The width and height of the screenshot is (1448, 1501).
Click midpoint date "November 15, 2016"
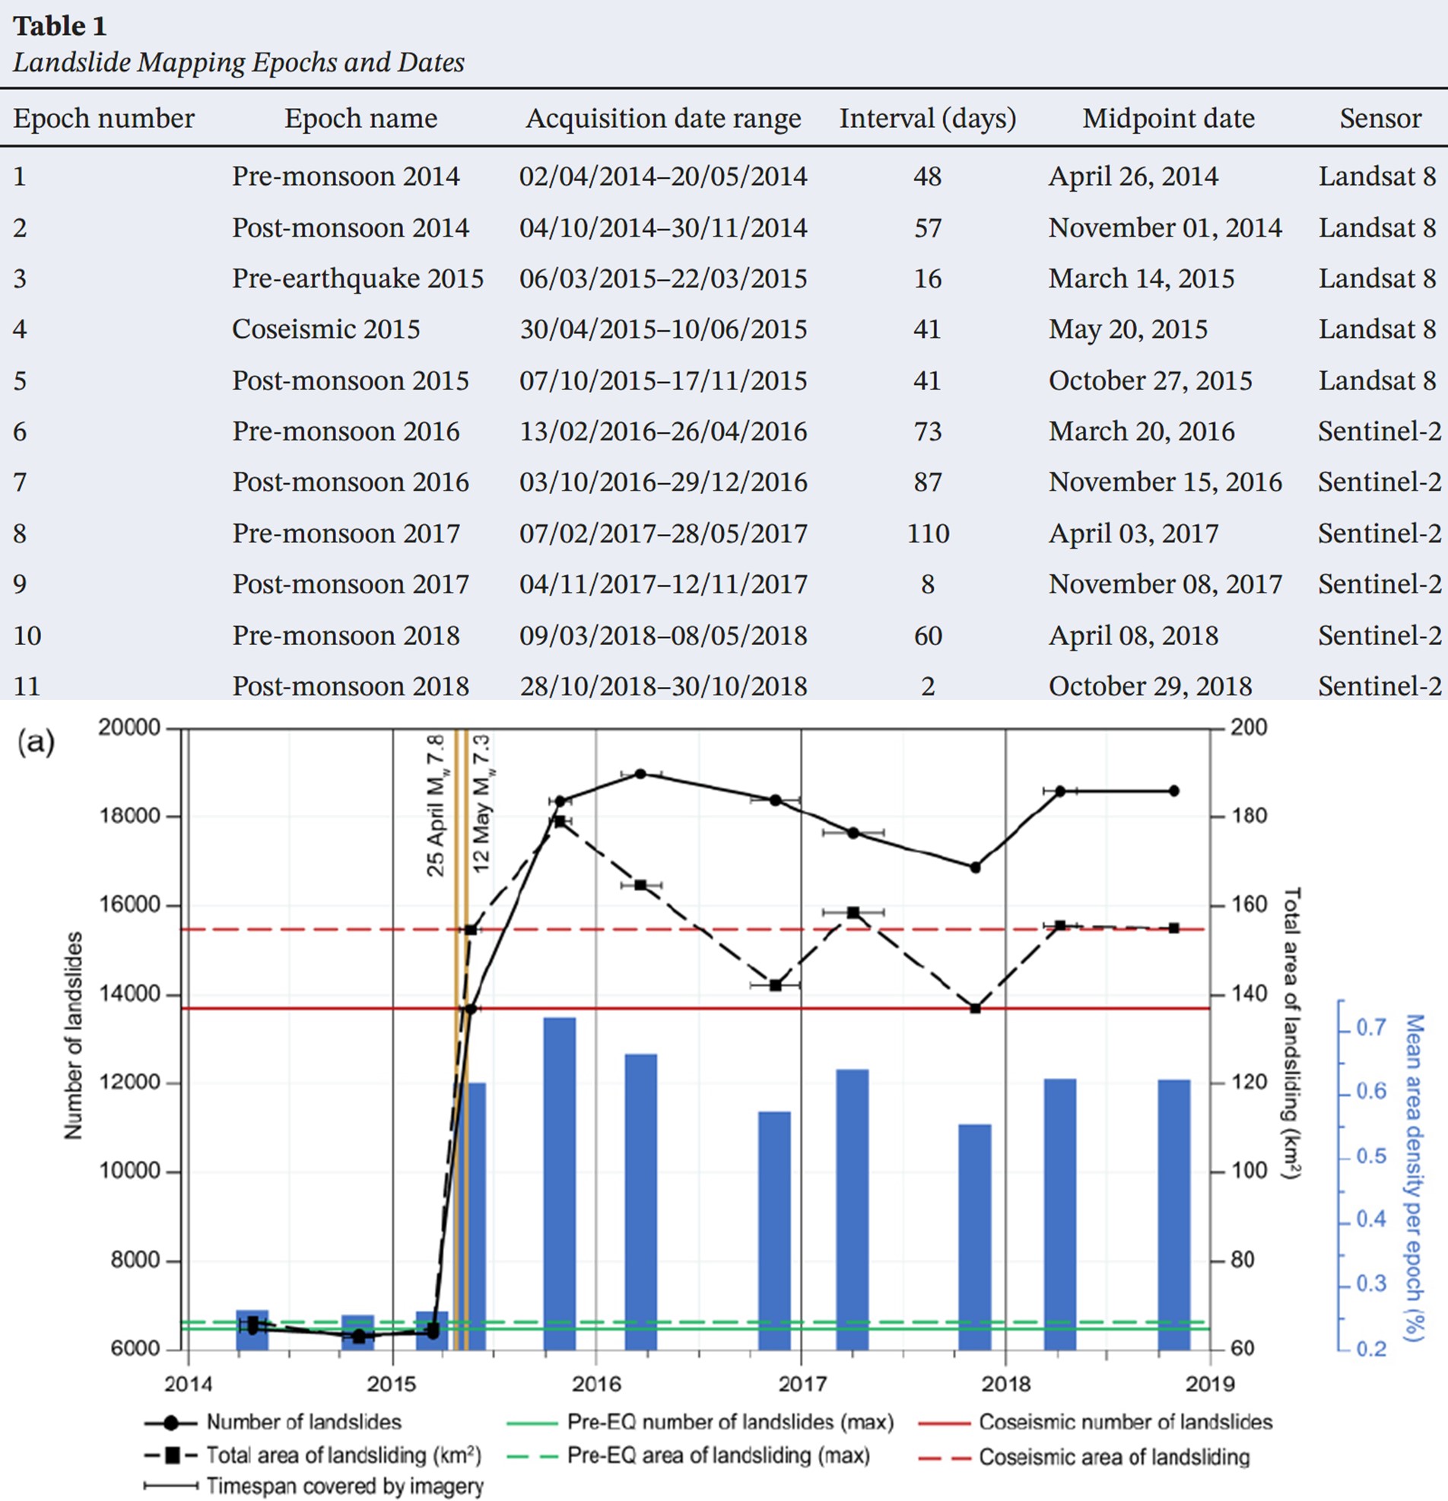point(1165,482)
